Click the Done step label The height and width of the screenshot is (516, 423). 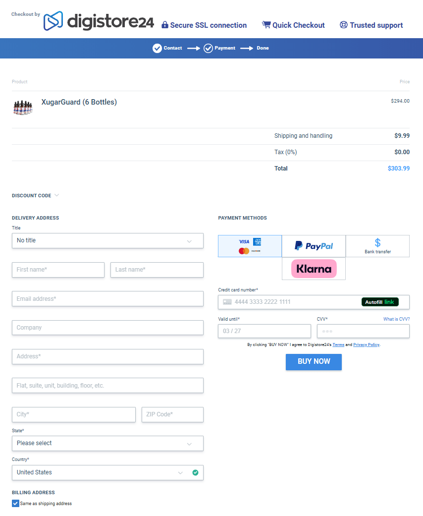263,48
